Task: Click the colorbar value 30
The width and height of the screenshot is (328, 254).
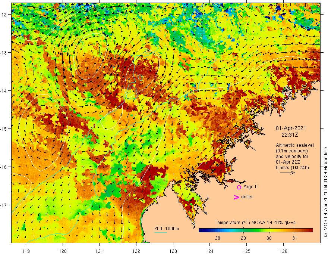Action: pos(269,238)
